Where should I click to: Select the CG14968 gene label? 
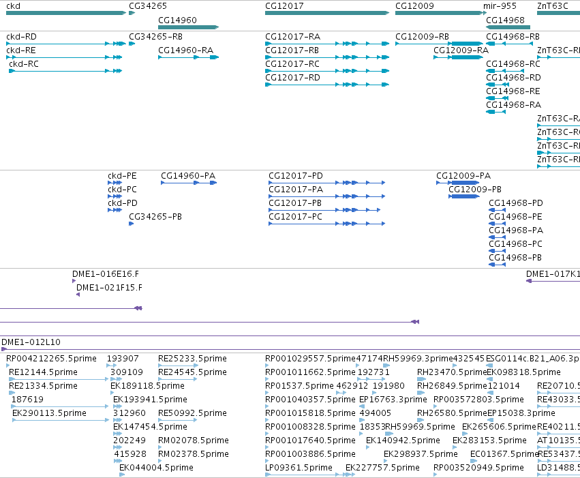[505, 20]
